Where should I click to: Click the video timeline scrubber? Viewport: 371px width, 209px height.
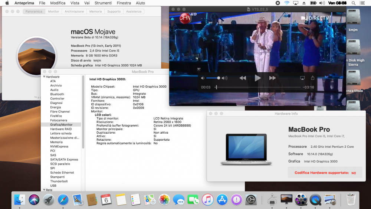coord(257,87)
